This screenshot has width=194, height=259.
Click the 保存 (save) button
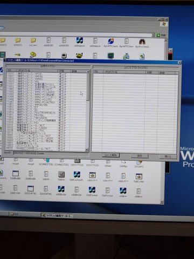pos(140,156)
